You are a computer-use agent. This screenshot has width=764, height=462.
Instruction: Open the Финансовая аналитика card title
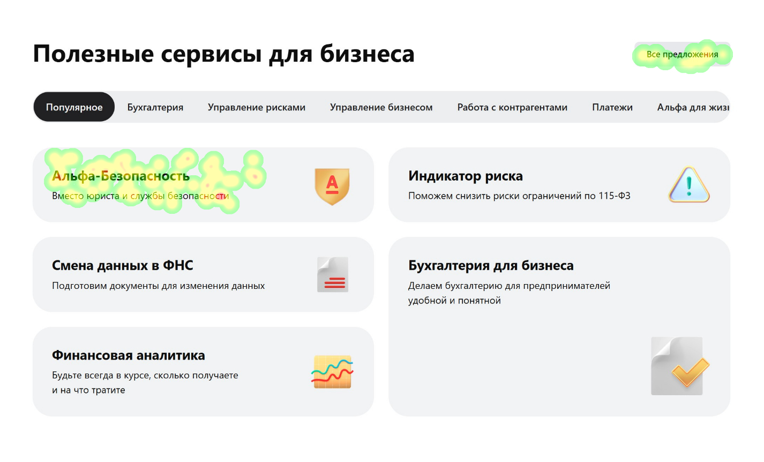[x=129, y=355]
